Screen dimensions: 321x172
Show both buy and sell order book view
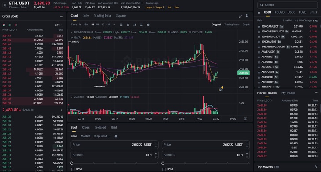(x=4, y=25)
